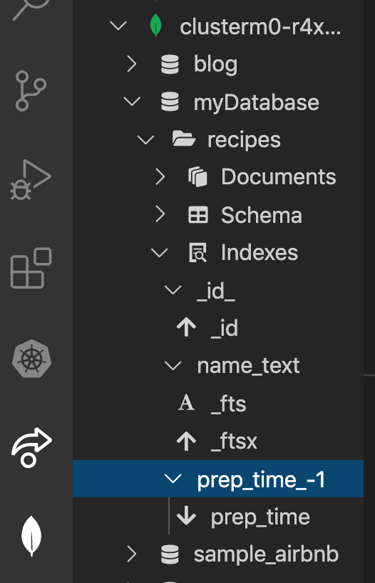The image size is (375, 583).
Task: Expand the sample_airbnb database
Action: [132, 554]
